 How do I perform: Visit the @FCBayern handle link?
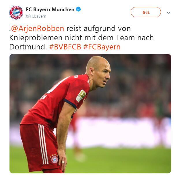tap(36, 16)
